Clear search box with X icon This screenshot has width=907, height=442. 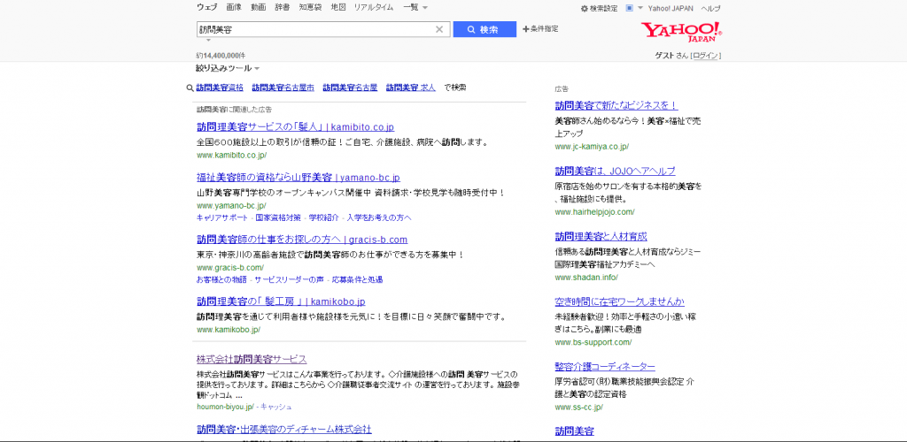439,29
